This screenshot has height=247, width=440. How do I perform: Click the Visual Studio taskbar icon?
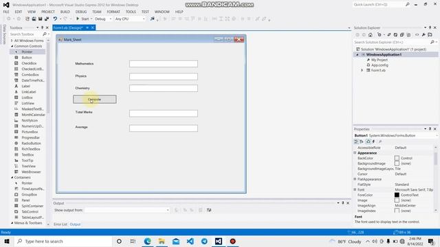(219, 241)
